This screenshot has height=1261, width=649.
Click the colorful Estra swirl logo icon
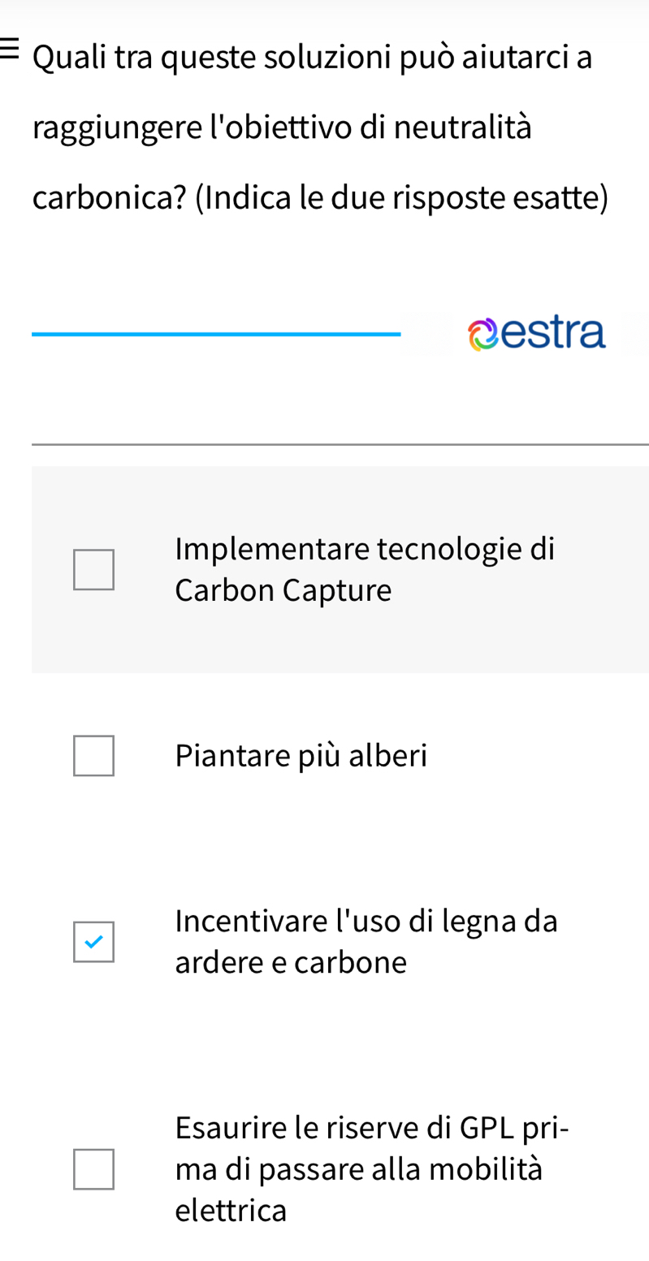[x=483, y=335]
